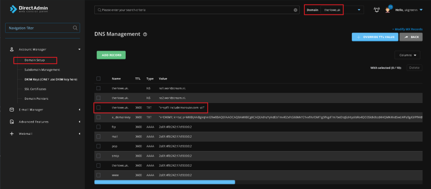Image resolution: width=431 pixels, height=189 pixels.
Task: Check the x._domainkey TXT record
Action: pos(98,117)
